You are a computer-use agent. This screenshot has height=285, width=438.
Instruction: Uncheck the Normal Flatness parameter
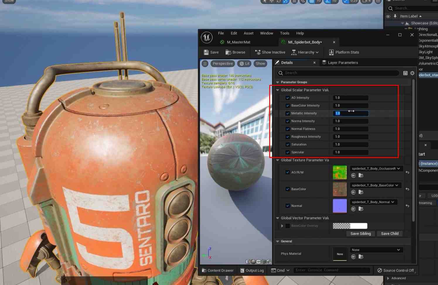[287, 129]
